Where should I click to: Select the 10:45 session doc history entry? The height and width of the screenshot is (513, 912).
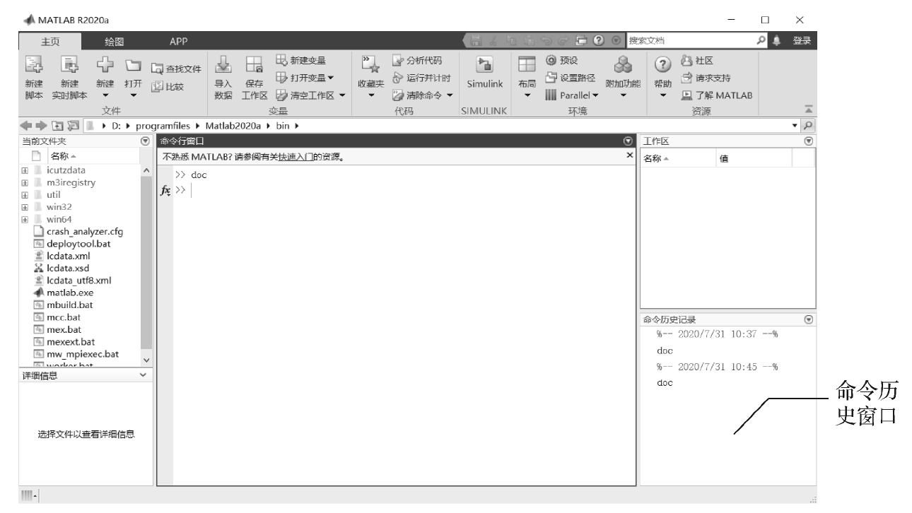(664, 383)
